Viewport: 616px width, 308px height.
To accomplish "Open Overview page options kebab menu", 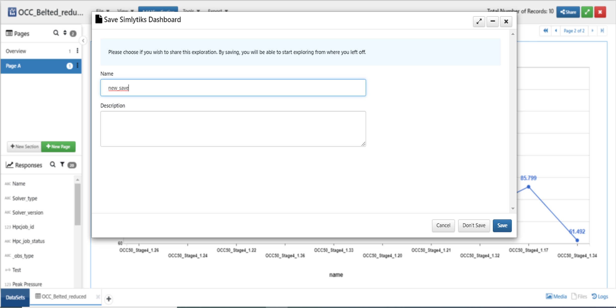I will pos(77,51).
